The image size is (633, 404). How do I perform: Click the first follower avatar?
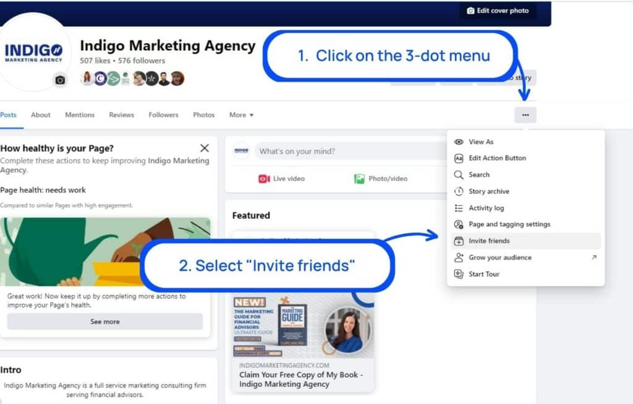(87, 79)
